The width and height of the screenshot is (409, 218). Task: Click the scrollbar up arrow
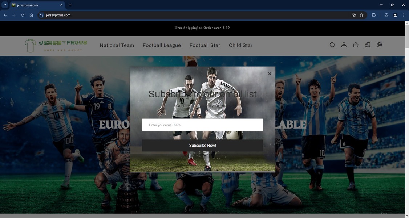coord(407,23)
